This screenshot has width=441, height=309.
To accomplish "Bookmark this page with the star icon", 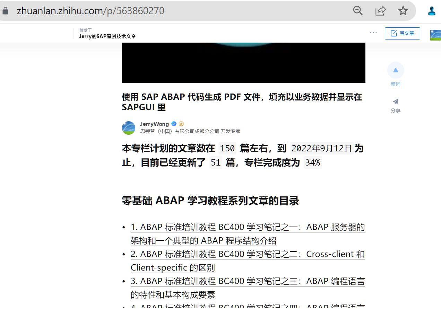I will [x=403, y=11].
